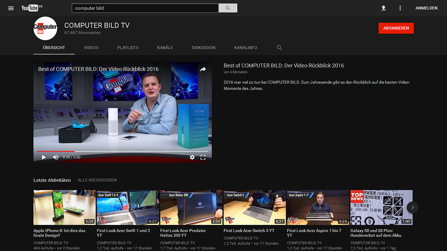Open player settings gear

[x=192, y=157]
